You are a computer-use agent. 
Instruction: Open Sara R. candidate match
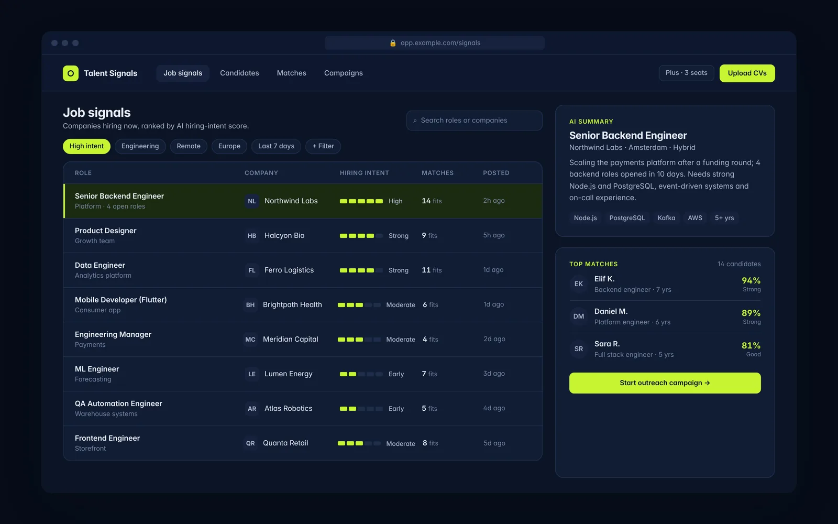pos(665,349)
